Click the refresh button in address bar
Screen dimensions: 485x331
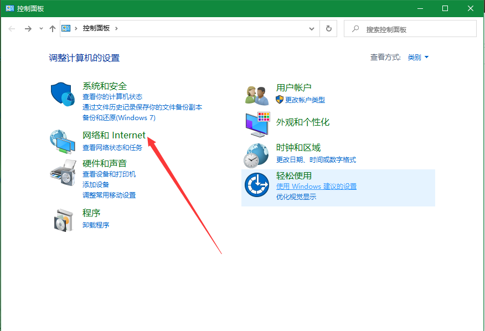329,29
